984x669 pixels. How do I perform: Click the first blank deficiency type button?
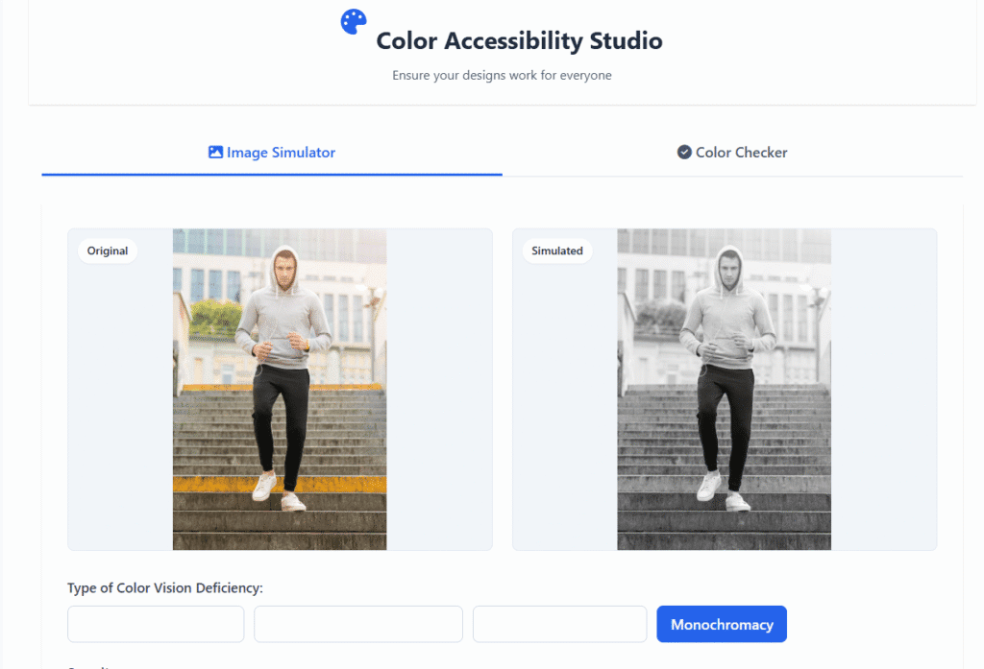tap(156, 624)
